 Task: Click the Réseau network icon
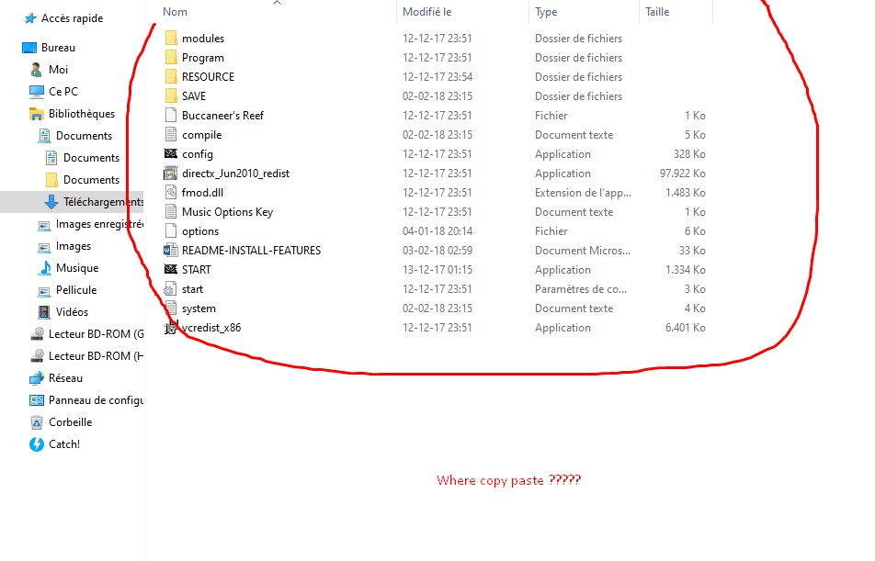[36, 378]
